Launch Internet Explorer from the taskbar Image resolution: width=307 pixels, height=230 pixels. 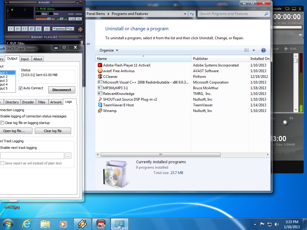point(26,224)
